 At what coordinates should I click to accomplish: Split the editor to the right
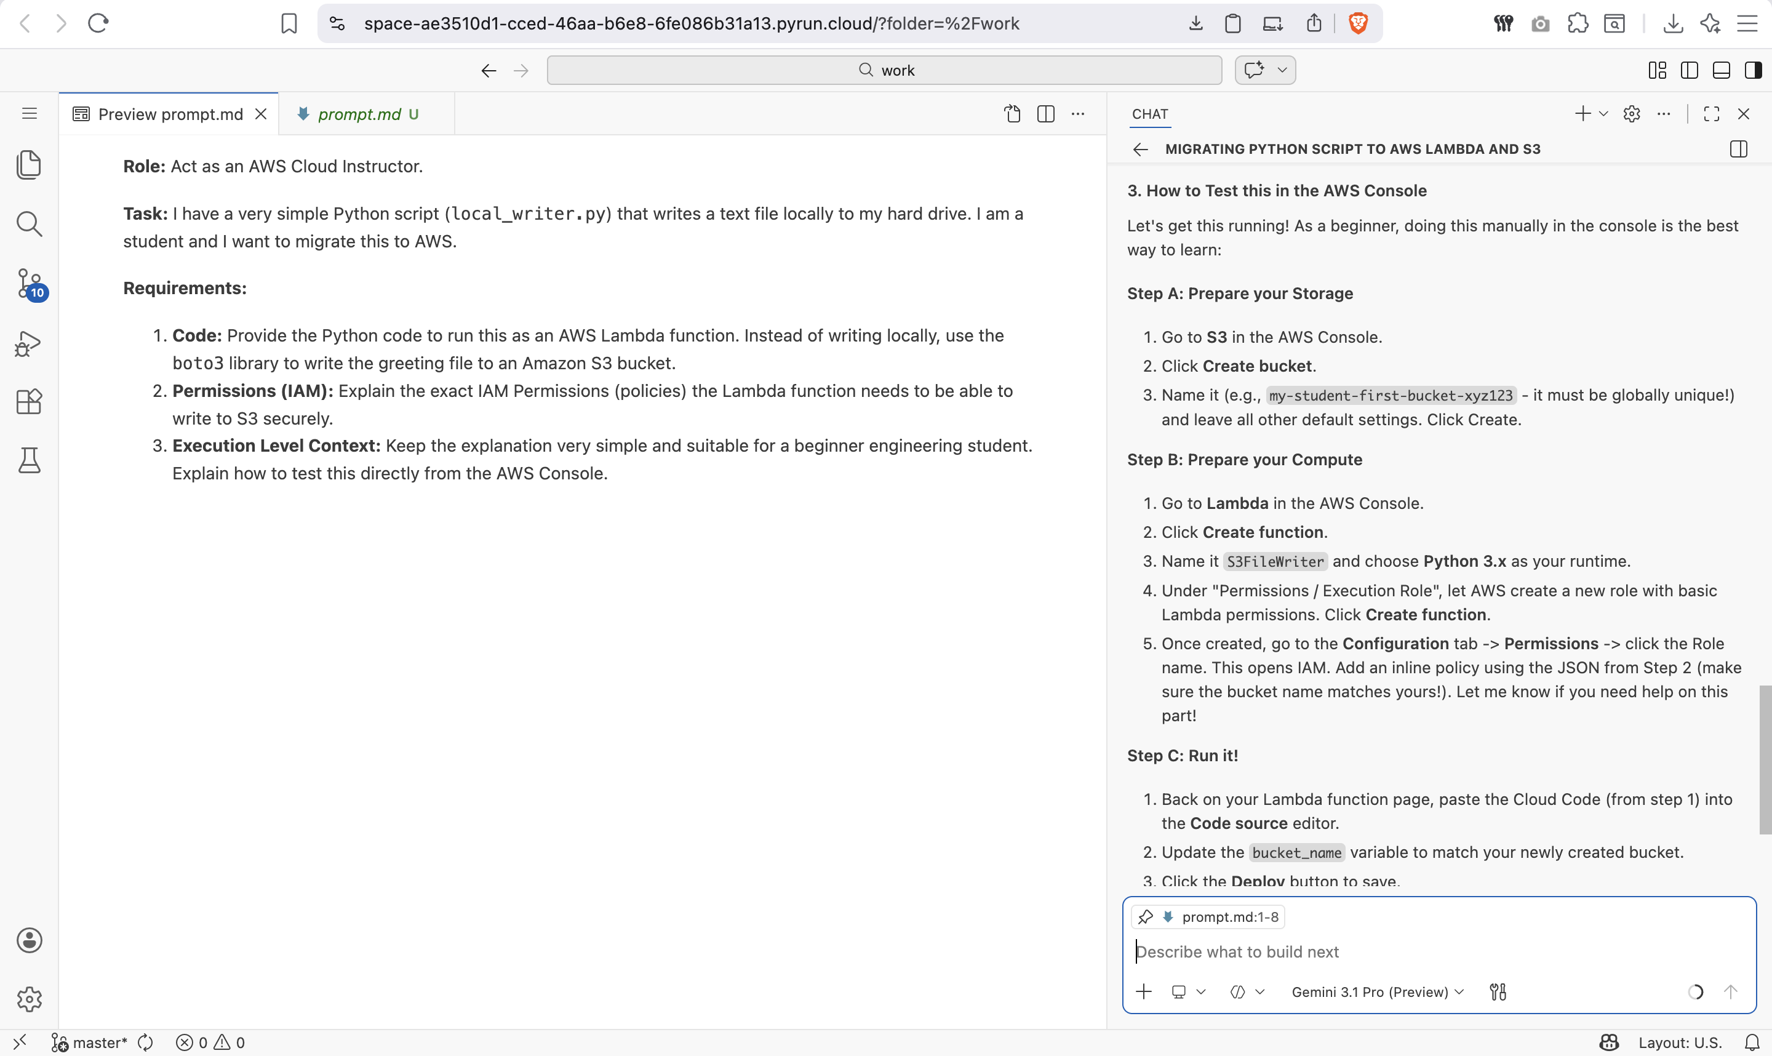point(1046,114)
